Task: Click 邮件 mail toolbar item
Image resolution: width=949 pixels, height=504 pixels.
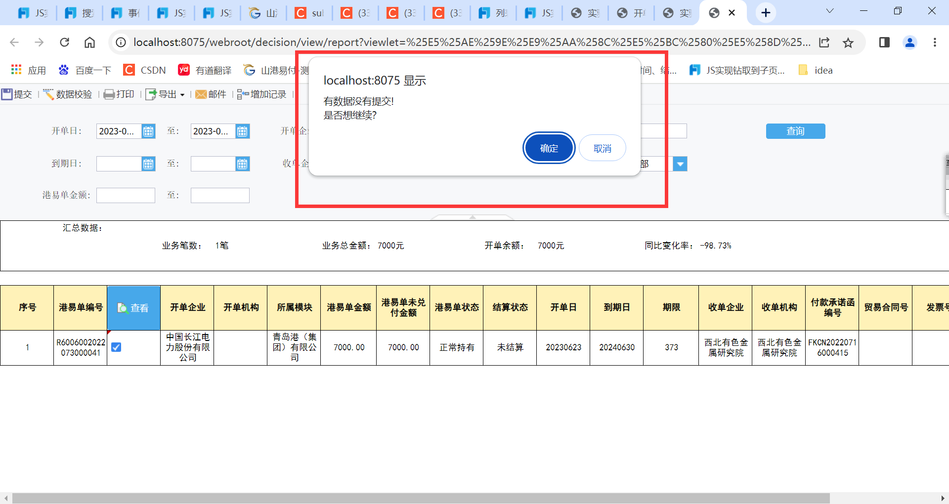Action: point(211,94)
